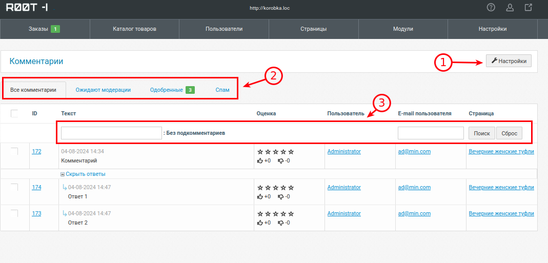Open the Каталог товаров menu
Screen dimensions: 548x263
134,29
